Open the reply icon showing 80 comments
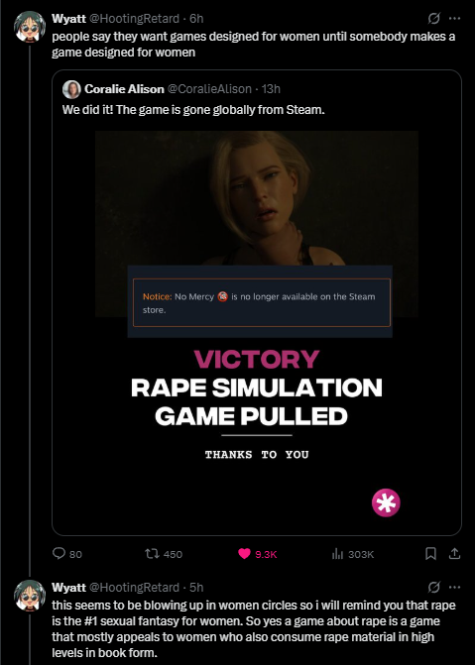This screenshot has width=475, height=665. (x=59, y=553)
